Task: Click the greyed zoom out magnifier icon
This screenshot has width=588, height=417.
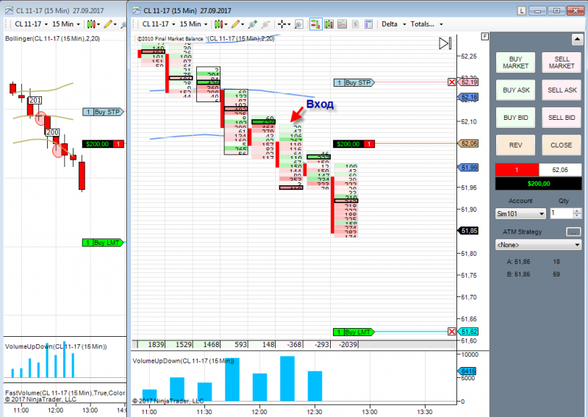Action: (x=265, y=24)
